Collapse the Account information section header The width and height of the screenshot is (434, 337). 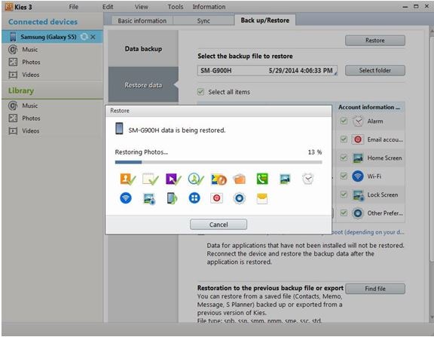point(369,107)
